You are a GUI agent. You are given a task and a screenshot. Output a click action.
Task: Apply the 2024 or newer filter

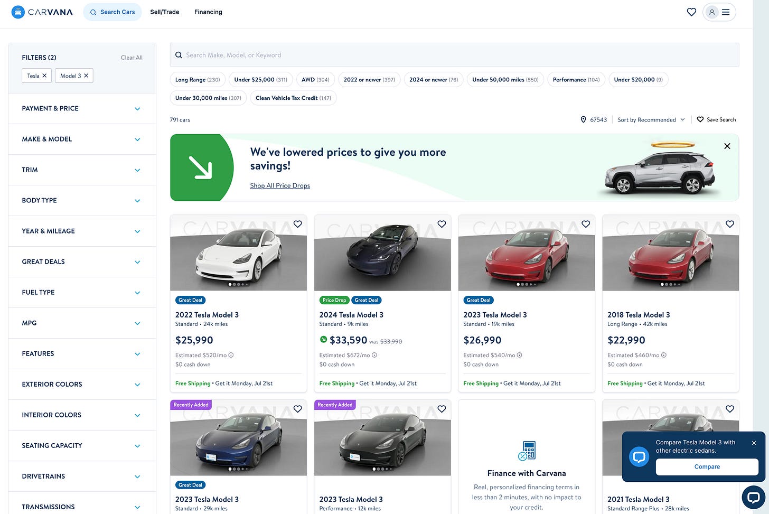click(434, 80)
